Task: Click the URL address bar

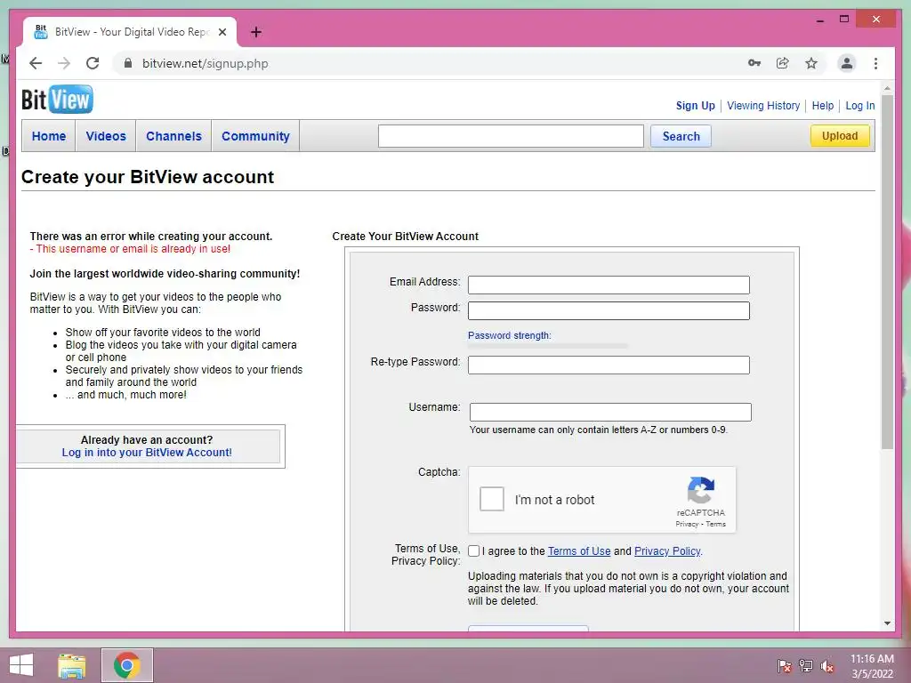Action: 430,63
